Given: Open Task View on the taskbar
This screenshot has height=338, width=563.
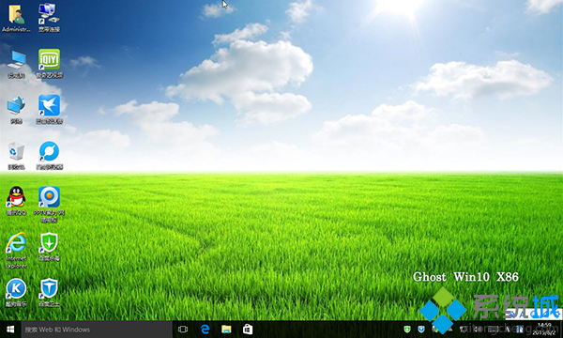Looking at the screenshot, I should click(x=183, y=330).
